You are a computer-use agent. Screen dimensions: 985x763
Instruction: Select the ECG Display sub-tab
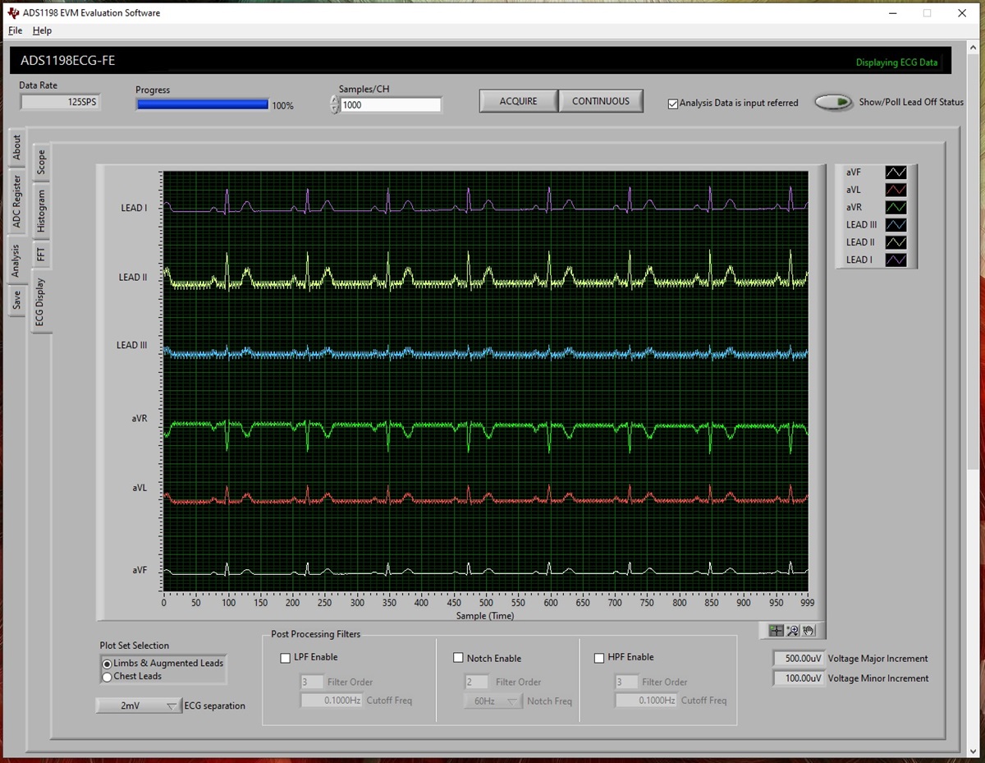coord(41,302)
